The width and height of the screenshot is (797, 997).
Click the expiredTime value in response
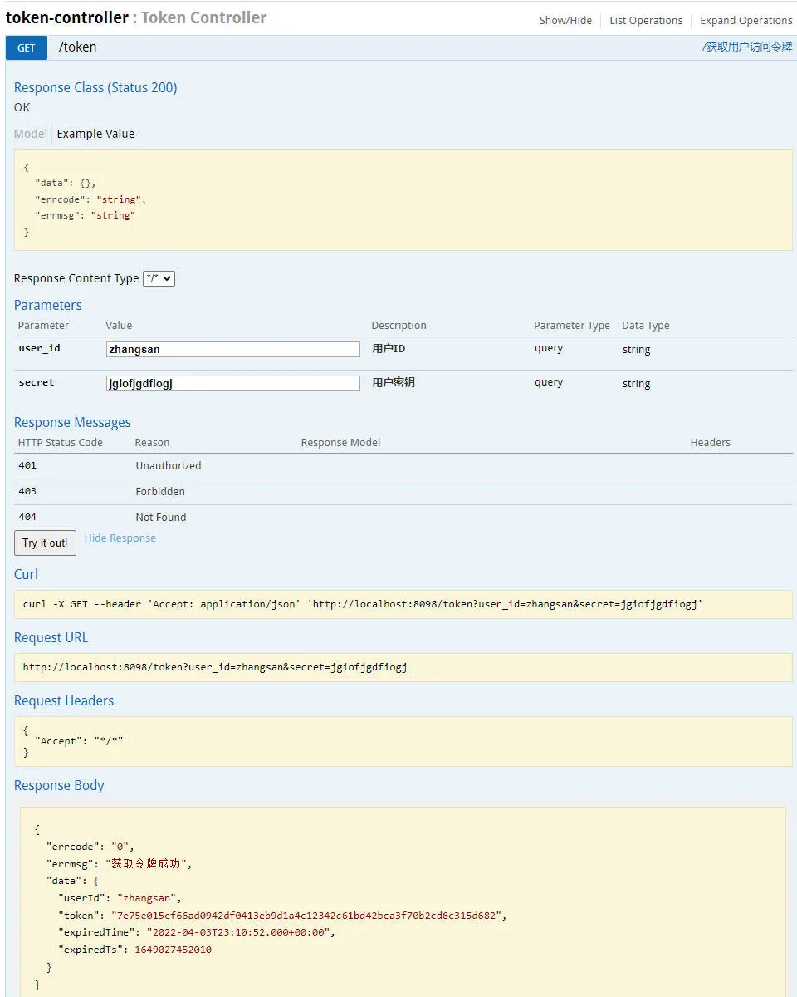tap(238, 932)
